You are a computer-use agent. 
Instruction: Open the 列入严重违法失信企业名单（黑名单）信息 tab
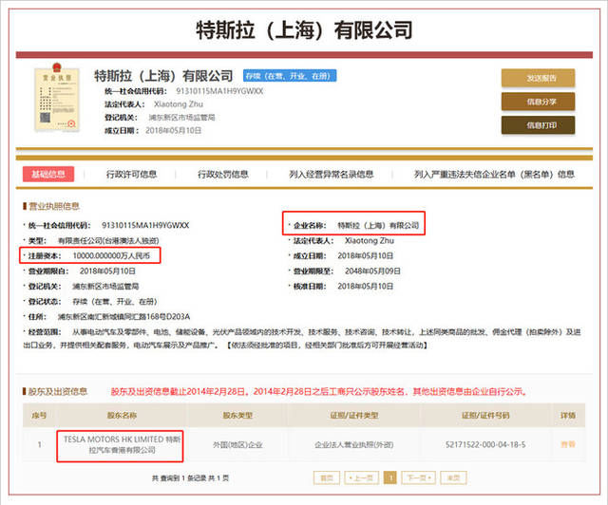(x=494, y=175)
